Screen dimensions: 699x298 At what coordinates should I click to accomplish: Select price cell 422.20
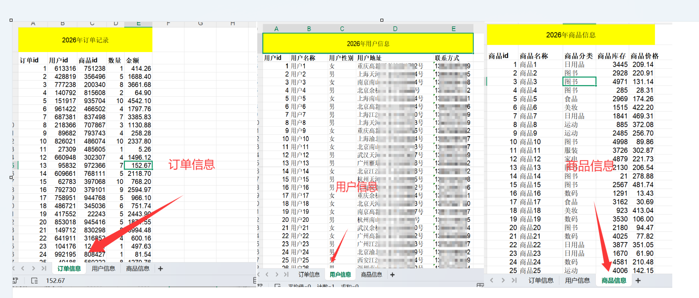pyautogui.click(x=642, y=107)
